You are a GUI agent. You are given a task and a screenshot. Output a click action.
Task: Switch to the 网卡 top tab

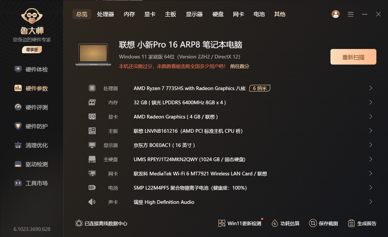[239, 14]
